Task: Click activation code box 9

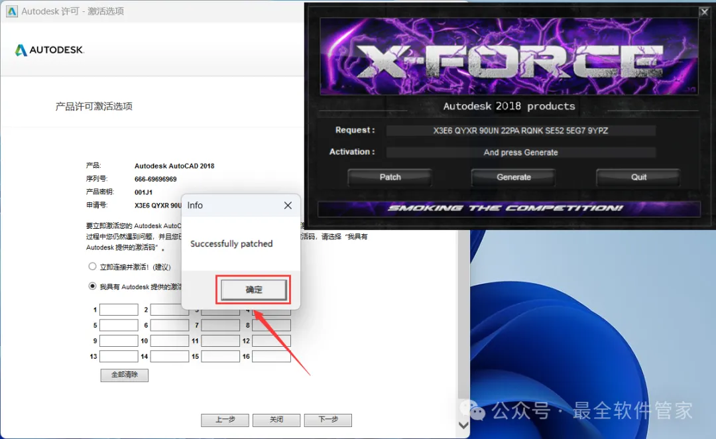Action: 119,341
